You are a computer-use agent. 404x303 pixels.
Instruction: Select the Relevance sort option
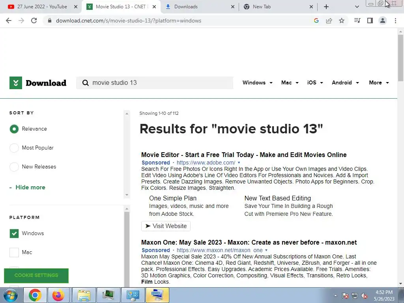pos(14,129)
